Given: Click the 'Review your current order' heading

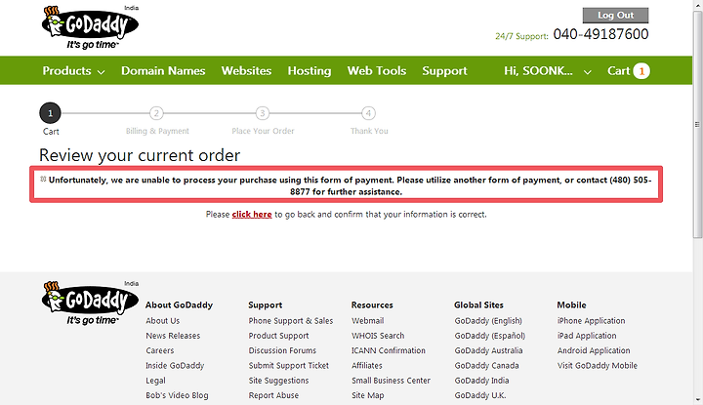Looking at the screenshot, I should (x=140, y=155).
